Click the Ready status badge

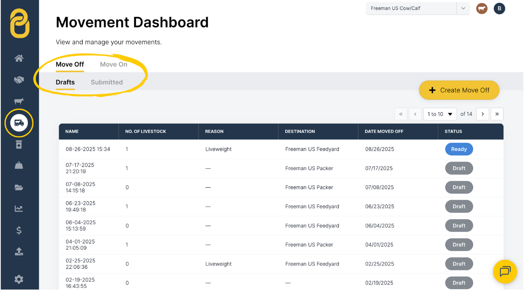pyautogui.click(x=459, y=149)
